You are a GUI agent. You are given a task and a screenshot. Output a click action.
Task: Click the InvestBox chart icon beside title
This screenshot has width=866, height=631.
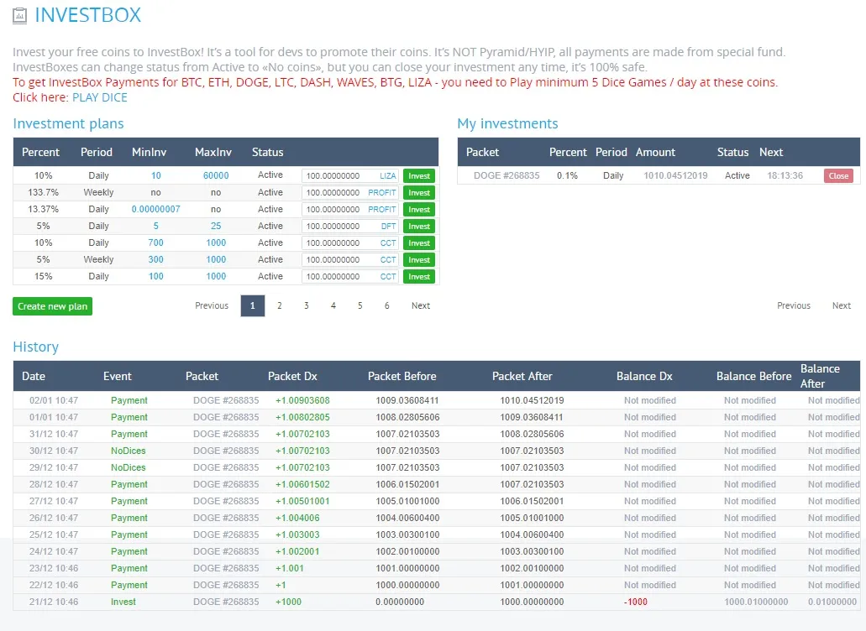(19, 15)
